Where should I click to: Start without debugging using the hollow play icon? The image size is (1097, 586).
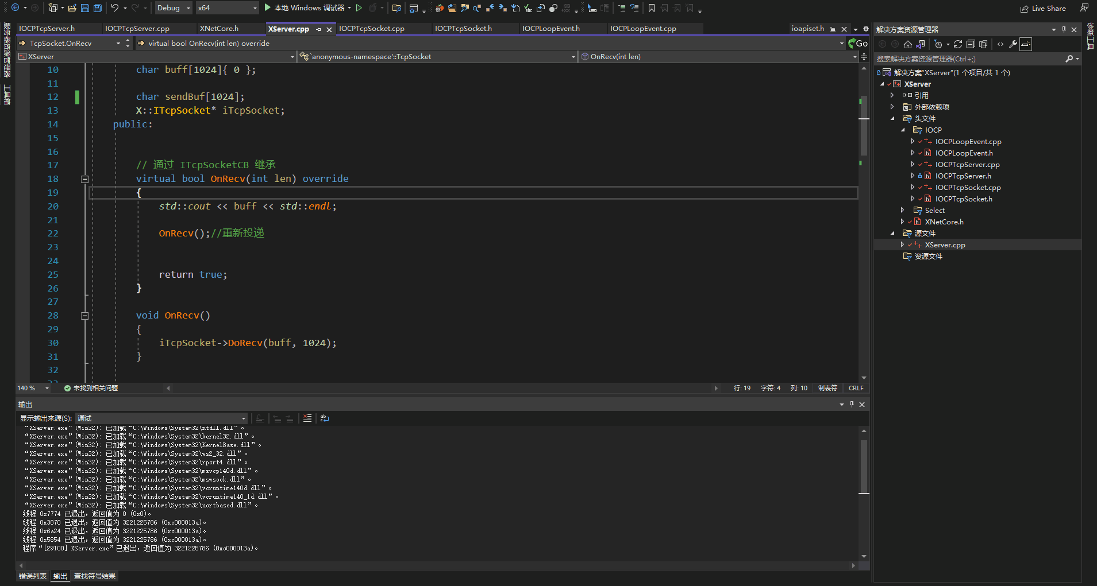point(359,7)
